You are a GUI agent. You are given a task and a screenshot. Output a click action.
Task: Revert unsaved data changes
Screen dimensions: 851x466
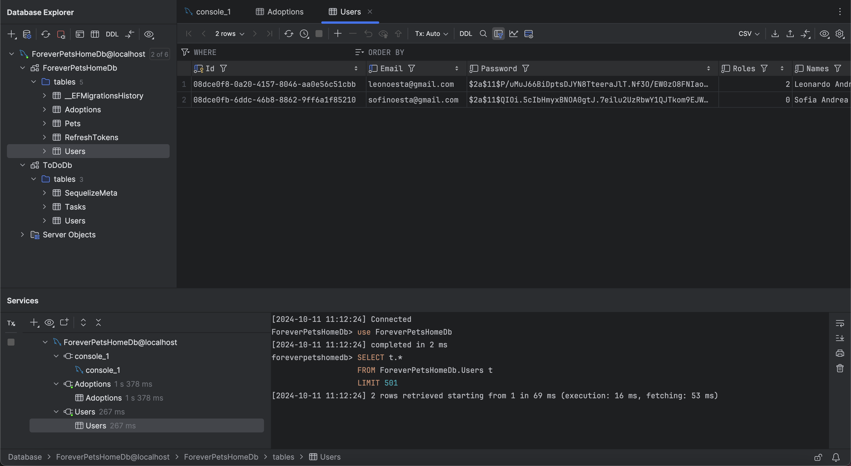click(368, 33)
